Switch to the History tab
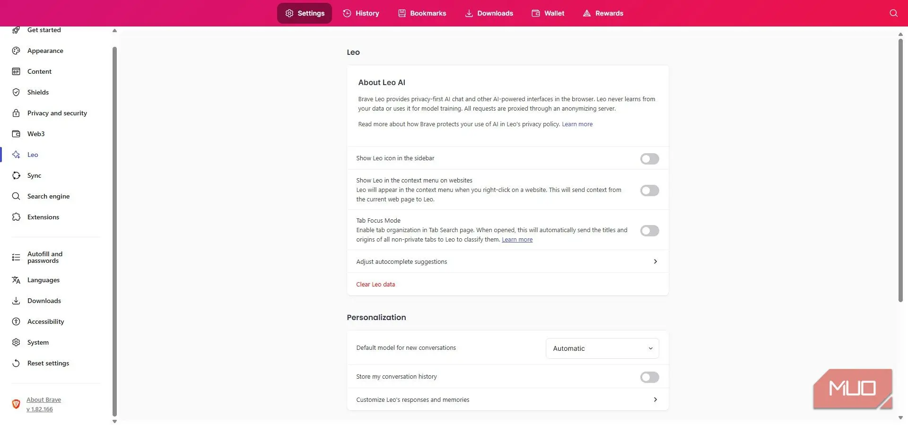Image resolution: width=908 pixels, height=425 pixels. [x=361, y=13]
